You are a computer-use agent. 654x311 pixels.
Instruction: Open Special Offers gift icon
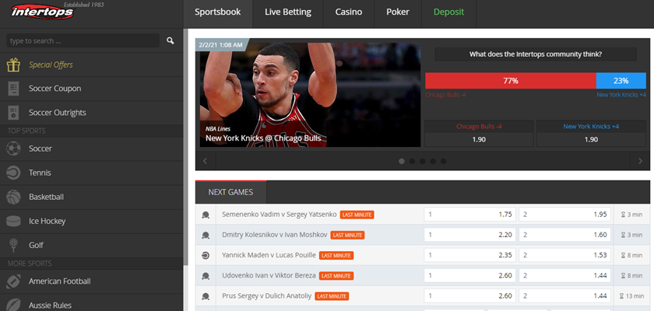(x=13, y=65)
